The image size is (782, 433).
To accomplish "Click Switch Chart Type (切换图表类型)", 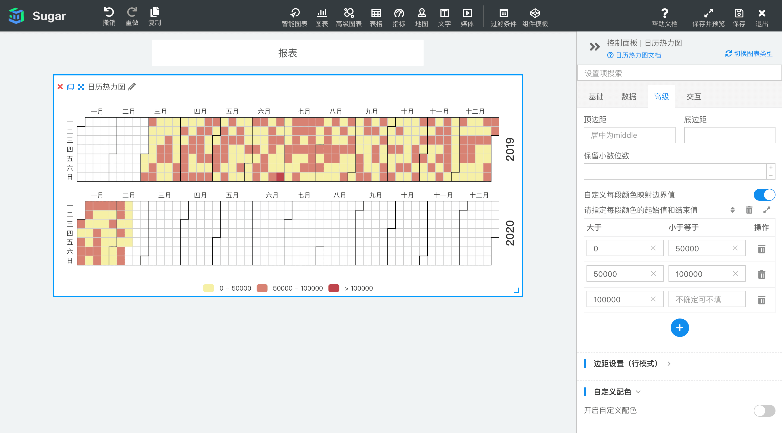I will pyautogui.click(x=749, y=54).
